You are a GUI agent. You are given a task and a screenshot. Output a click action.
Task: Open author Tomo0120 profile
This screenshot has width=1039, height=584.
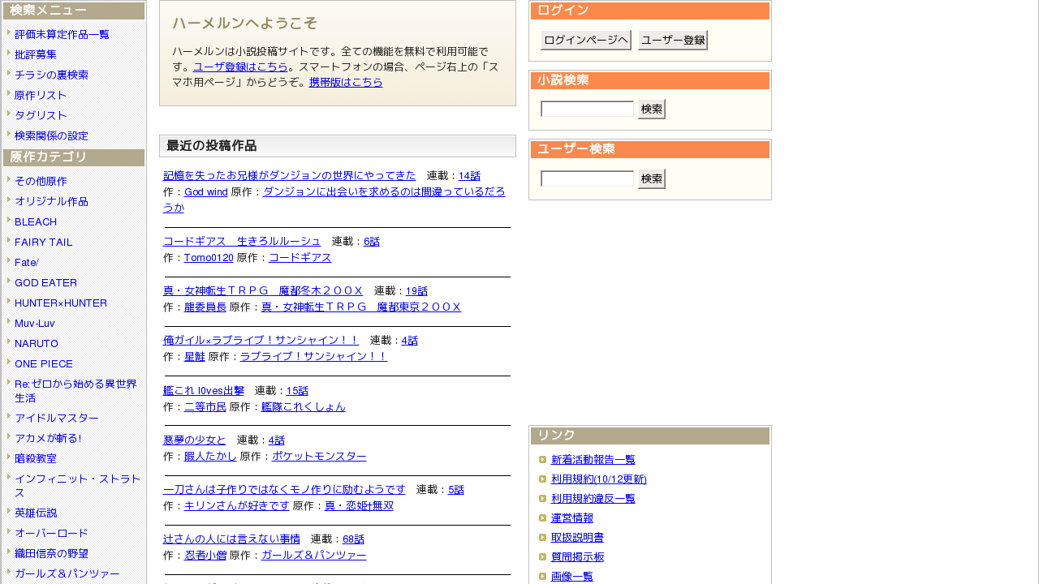click(x=209, y=257)
